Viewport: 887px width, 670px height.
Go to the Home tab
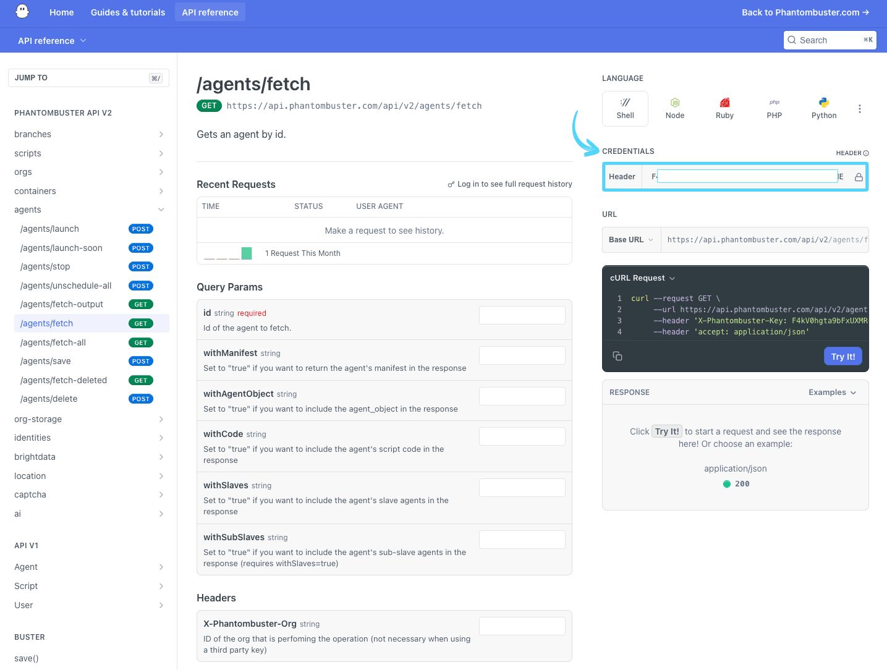pyautogui.click(x=62, y=12)
